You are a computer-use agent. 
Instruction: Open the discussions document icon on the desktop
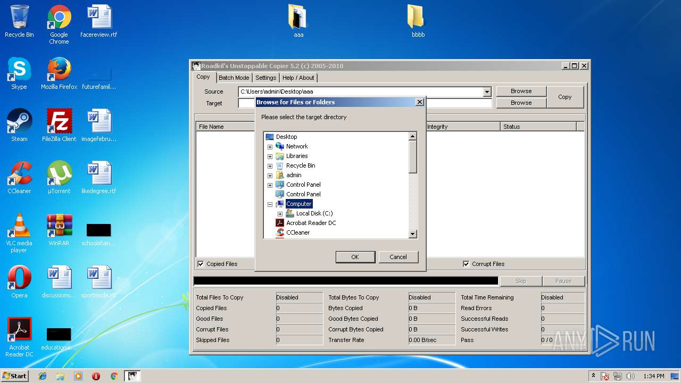point(59,282)
